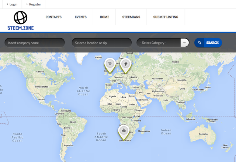This screenshot has width=236, height=162.
Task: Click the Category dropdown arrow button
Action: [184, 43]
